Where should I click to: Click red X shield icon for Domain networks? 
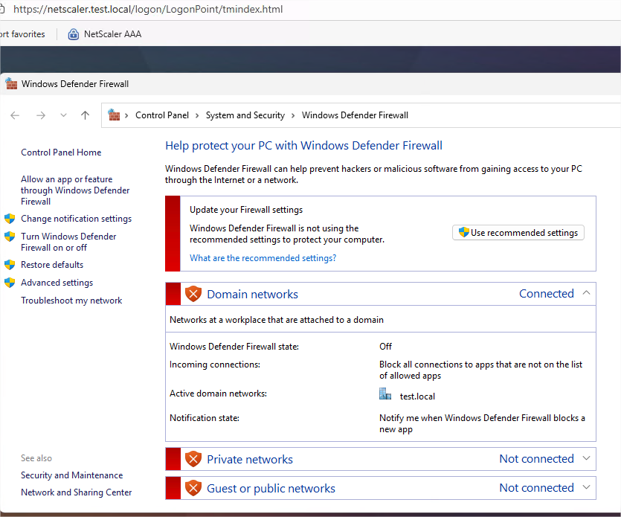(193, 294)
